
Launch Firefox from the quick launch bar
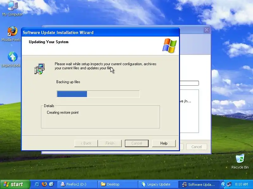point(44,184)
